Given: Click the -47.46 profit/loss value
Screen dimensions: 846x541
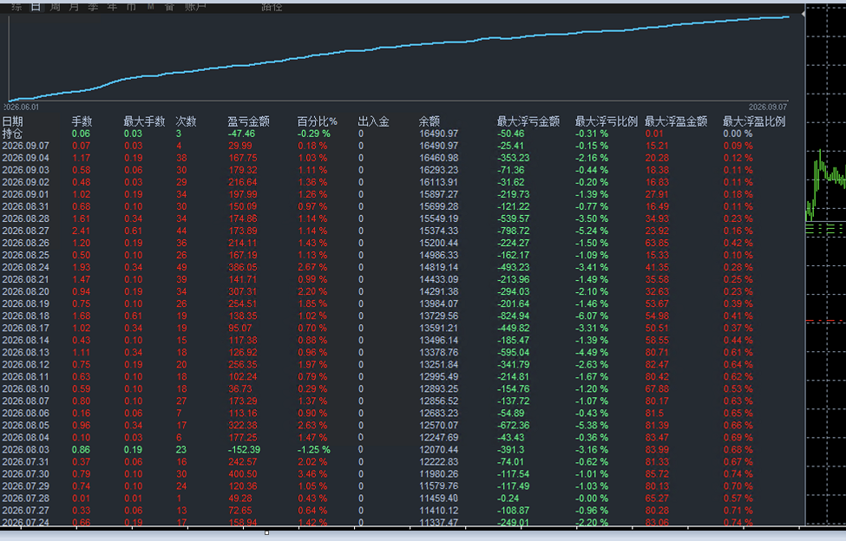Looking at the screenshot, I should [241, 134].
